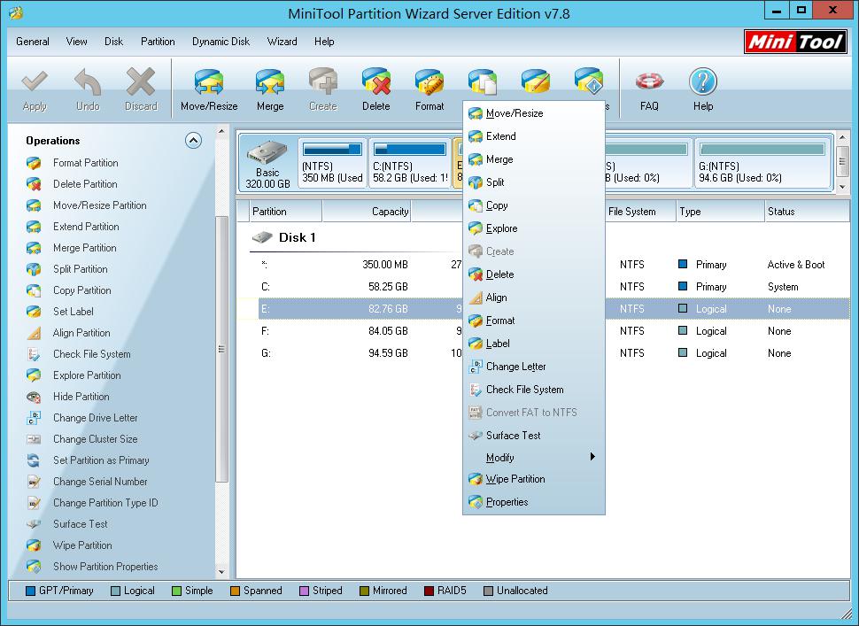Sort by the File System column header
The image size is (859, 626).
point(640,212)
